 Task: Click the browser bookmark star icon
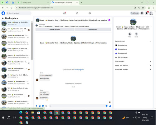coord(143,7)
